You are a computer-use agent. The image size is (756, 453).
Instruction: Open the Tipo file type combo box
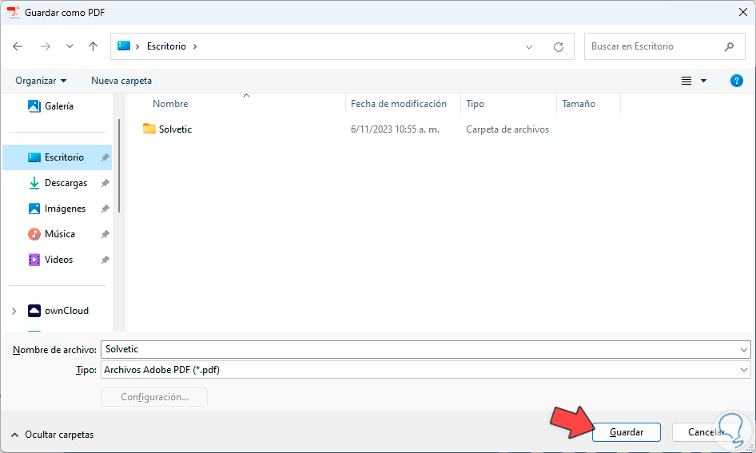(x=426, y=370)
